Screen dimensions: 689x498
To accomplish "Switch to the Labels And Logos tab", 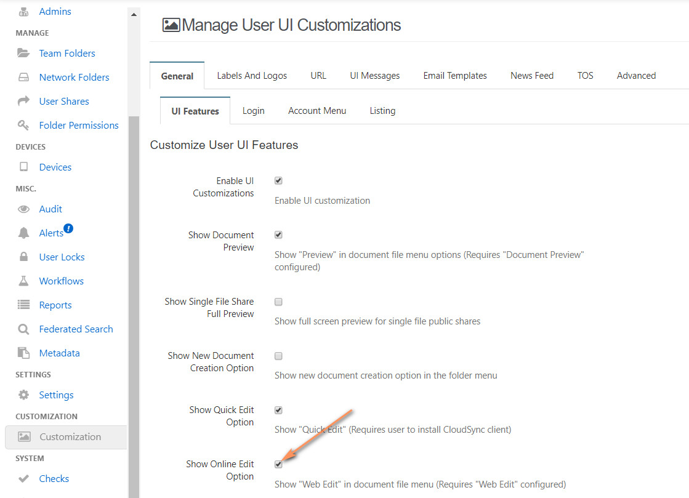I will pos(252,76).
